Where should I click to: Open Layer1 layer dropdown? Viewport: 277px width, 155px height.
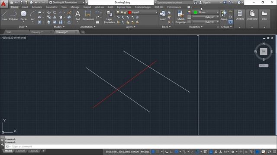[156, 12]
